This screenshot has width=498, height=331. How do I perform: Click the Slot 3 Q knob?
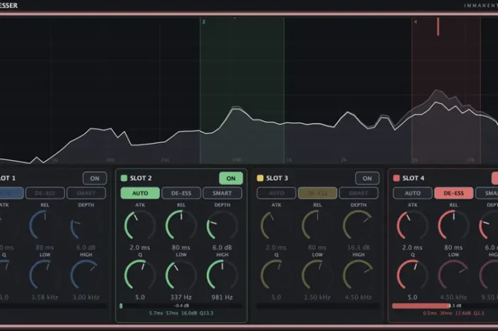pyautogui.click(x=276, y=275)
